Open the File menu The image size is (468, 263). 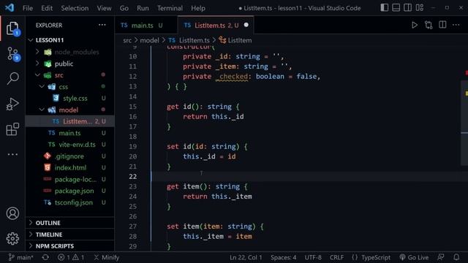point(28,8)
